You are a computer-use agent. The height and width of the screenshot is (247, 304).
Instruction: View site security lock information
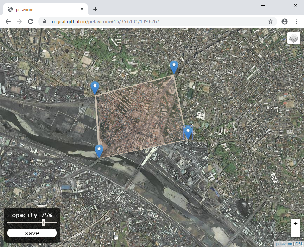pyautogui.click(x=45, y=21)
